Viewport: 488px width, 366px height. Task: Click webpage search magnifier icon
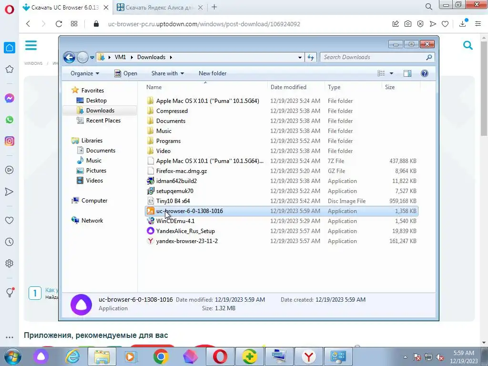pyautogui.click(x=468, y=45)
